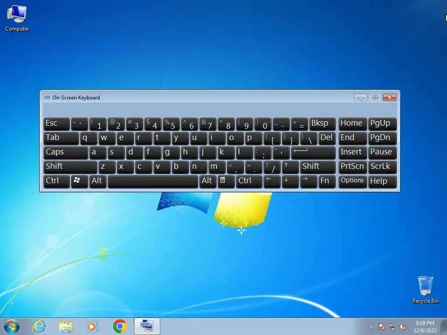Open keyboard Options key

353,181
